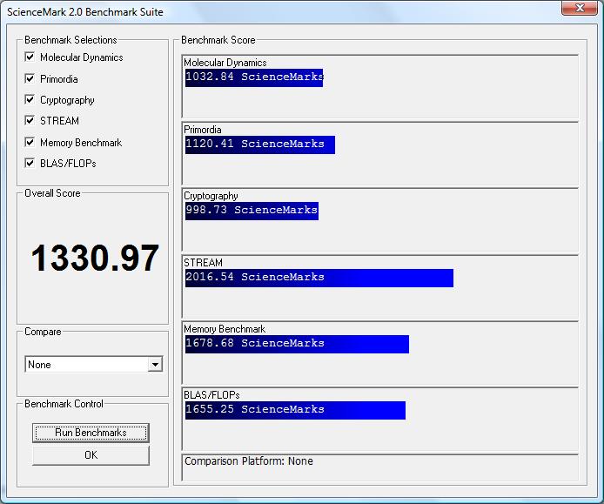Click the Cryptography label in score panel
The height and width of the screenshot is (504, 604).
point(211,196)
